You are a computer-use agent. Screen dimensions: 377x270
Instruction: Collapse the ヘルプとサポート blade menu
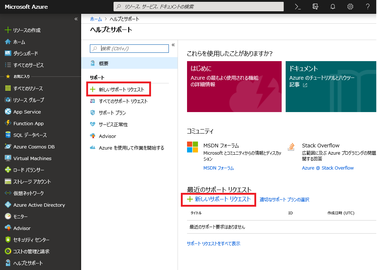(173, 45)
